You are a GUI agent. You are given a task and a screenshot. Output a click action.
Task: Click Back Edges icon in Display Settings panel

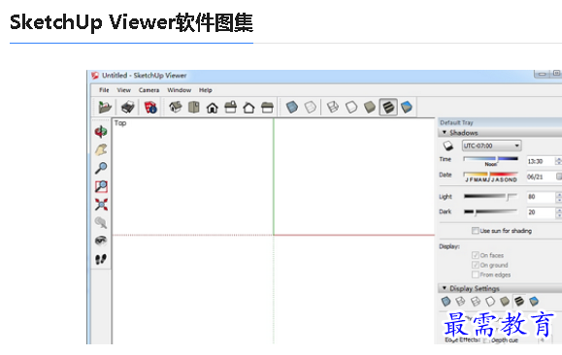[460, 302]
